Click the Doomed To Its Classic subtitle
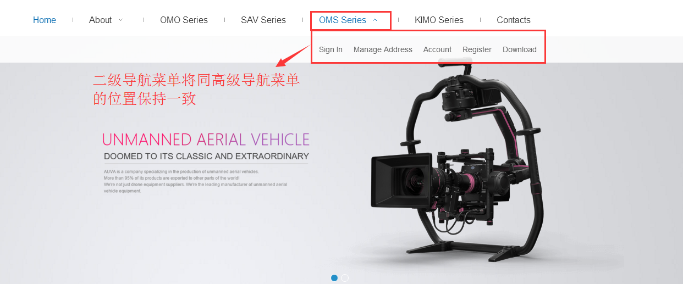 (x=206, y=156)
